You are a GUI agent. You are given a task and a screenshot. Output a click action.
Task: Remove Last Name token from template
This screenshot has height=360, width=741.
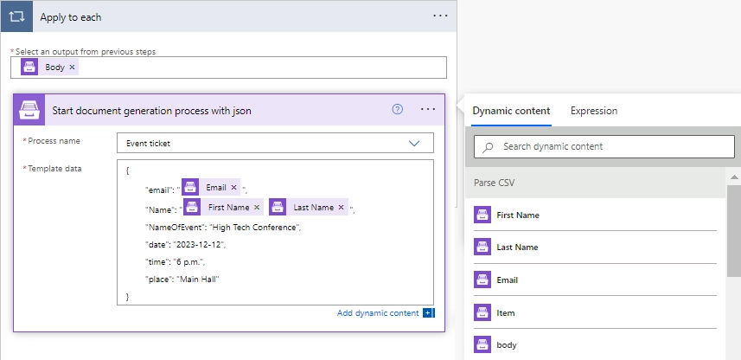pyautogui.click(x=341, y=207)
